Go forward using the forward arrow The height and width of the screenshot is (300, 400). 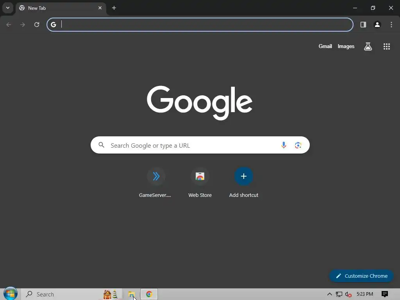click(23, 25)
